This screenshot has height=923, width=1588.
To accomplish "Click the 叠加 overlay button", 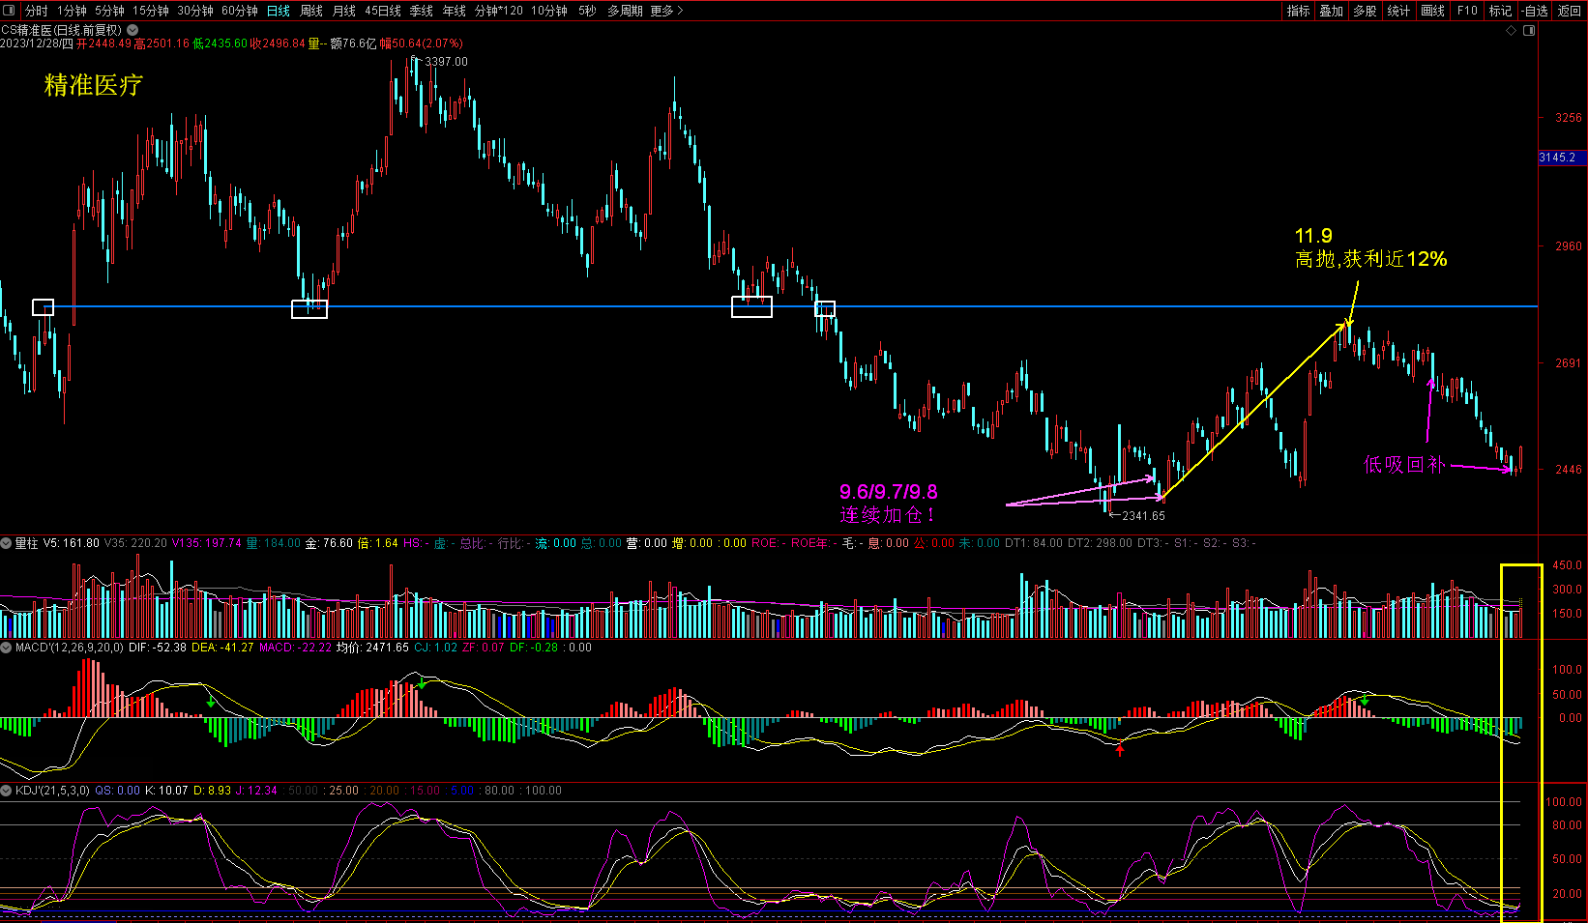I will point(1332,11).
